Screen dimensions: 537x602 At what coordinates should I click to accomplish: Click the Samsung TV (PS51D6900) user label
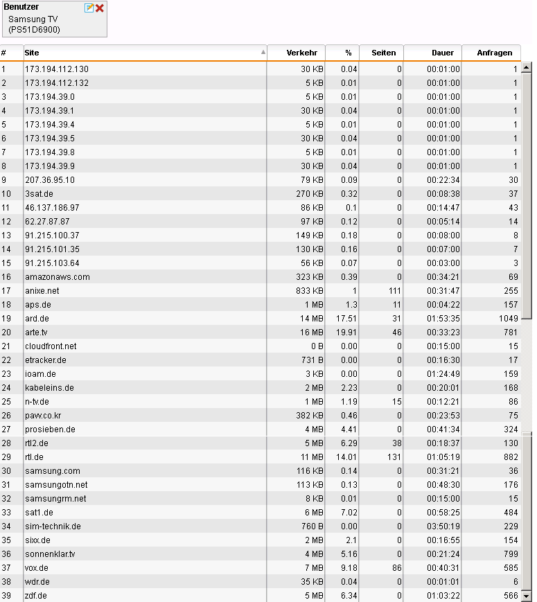tap(34, 24)
